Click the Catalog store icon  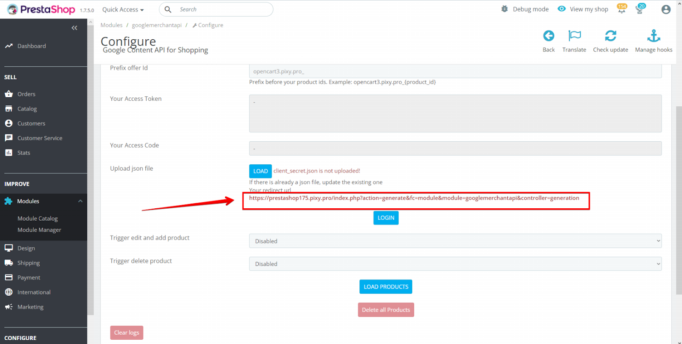tap(9, 109)
